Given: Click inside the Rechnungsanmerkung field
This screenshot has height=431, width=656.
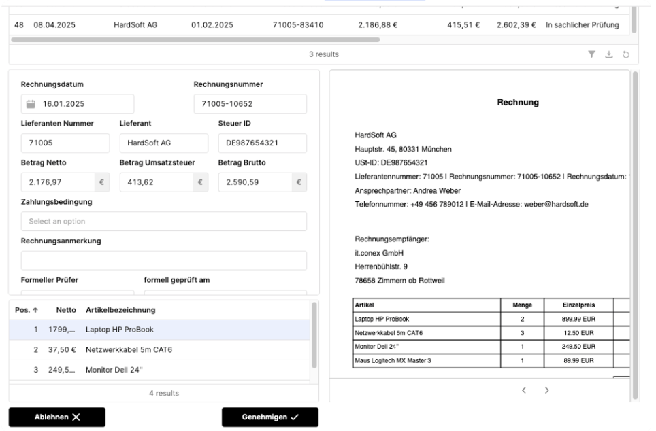Looking at the screenshot, I should pos(163,258).
